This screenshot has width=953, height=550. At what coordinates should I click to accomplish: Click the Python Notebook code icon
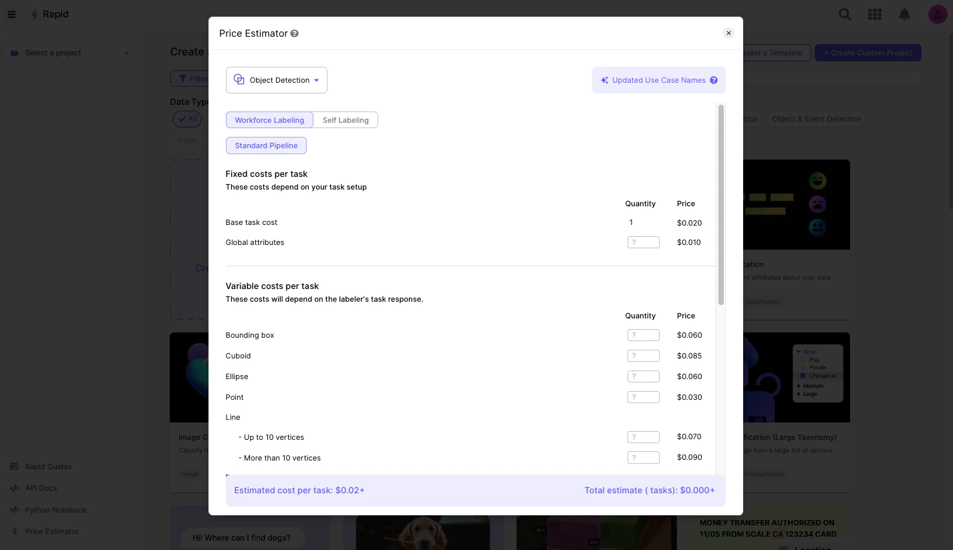15,510
